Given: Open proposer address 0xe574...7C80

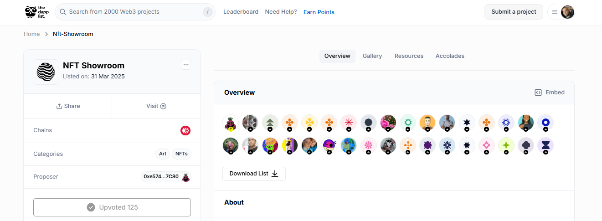Looking at the screenshot, I should tap(161, 177).
